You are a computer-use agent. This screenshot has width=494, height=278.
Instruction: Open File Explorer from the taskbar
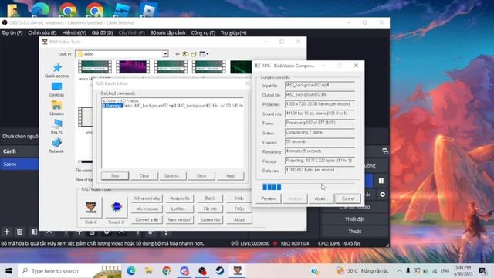(149, 271)
